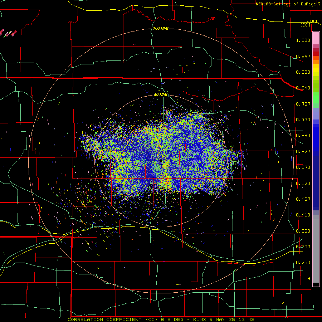Click the 0.840 color scale value

click(303, 88)
